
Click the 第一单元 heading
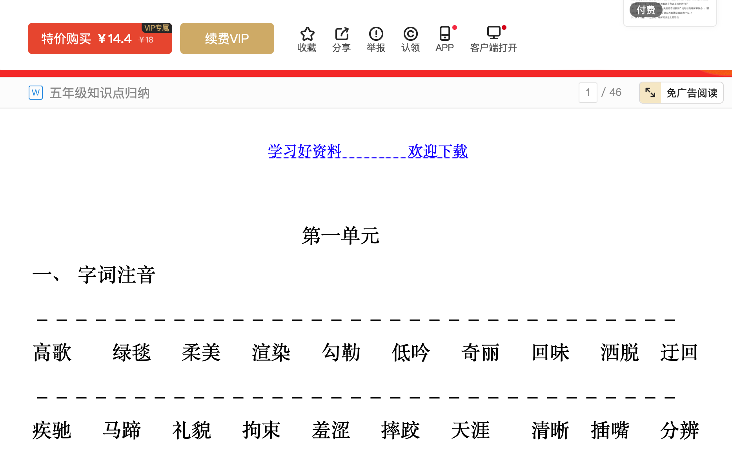(341, 236)
